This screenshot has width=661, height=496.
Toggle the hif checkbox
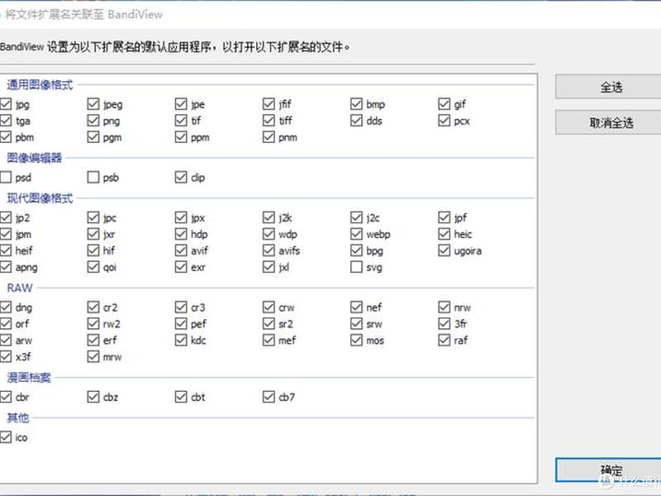click(x=93, y=250)
